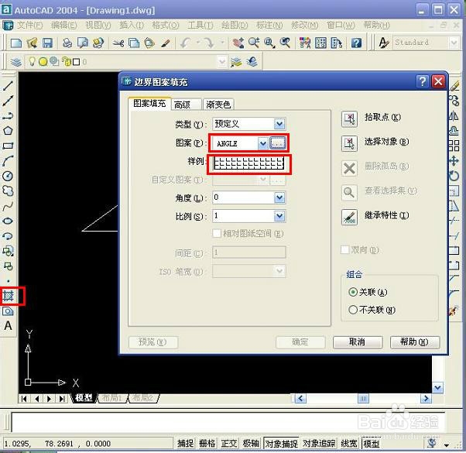Click the Help question mark toolbar icon
This screenshot has width=466, height=453.
point(356,43)
